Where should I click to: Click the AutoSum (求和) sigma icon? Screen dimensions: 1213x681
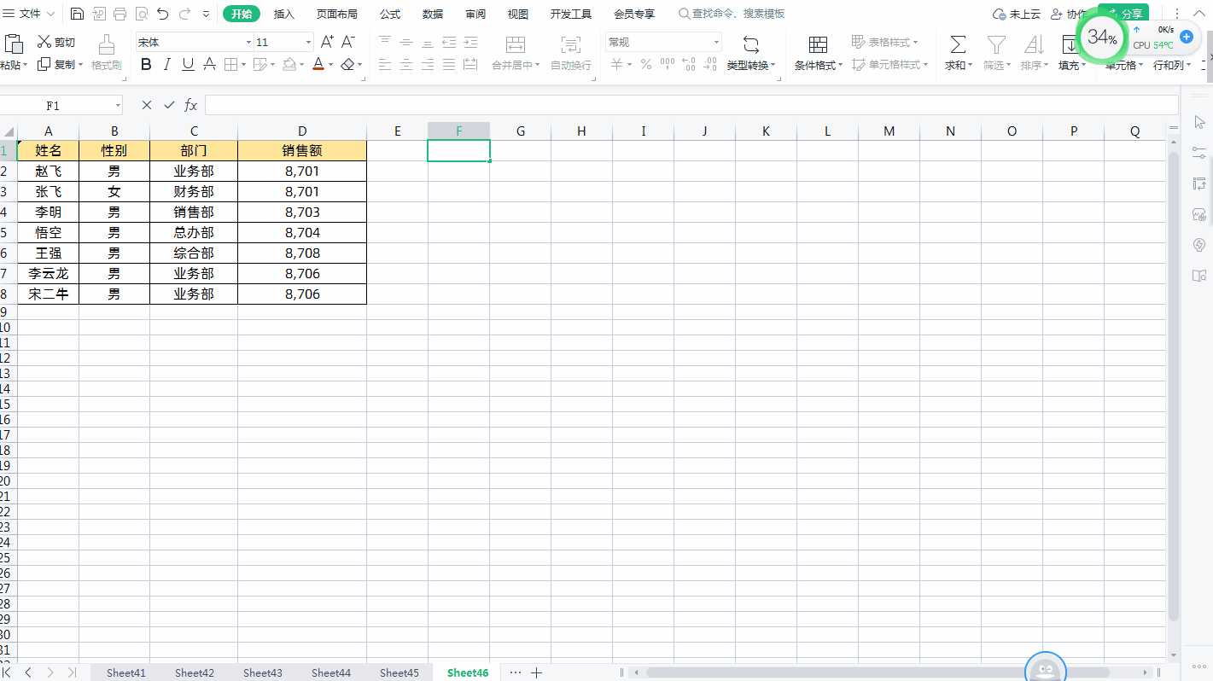tap(958, 45)
